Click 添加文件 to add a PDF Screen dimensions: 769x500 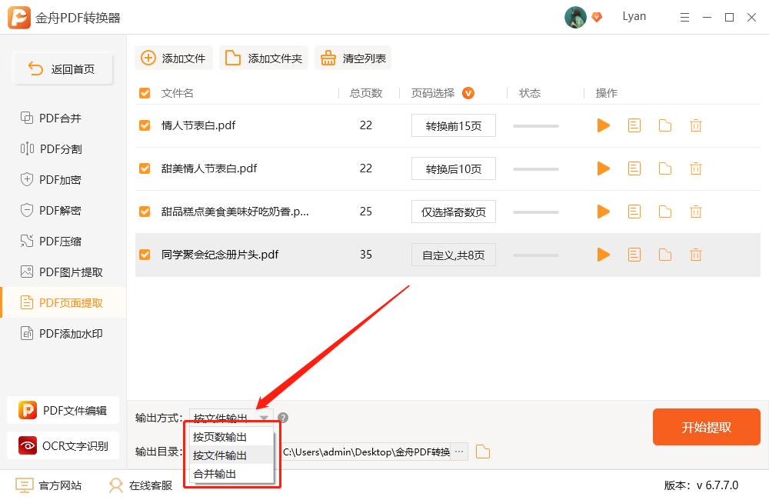click(173, 57)
